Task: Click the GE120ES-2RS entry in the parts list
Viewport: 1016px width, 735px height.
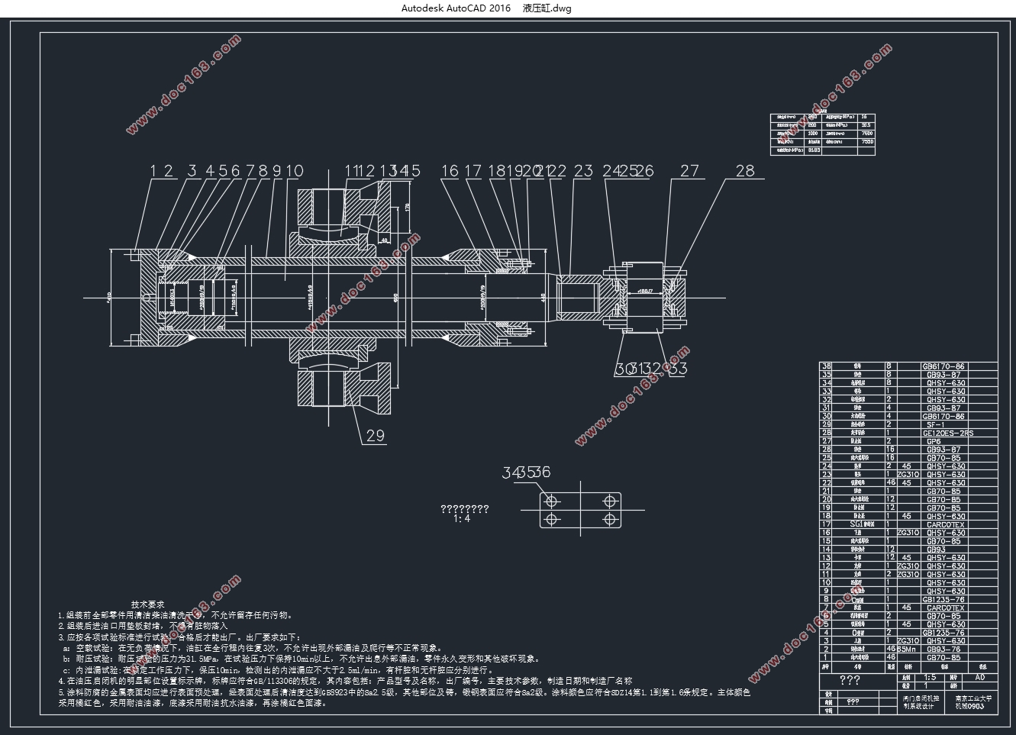Action: click(947, 433)
